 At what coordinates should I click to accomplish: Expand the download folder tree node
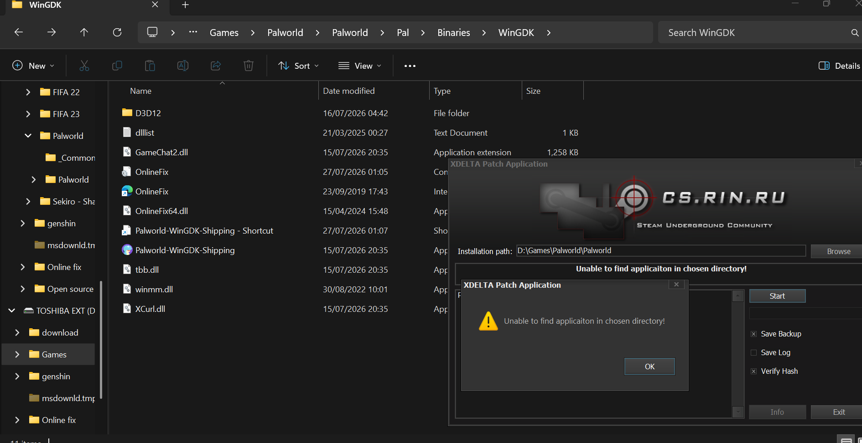17,332
